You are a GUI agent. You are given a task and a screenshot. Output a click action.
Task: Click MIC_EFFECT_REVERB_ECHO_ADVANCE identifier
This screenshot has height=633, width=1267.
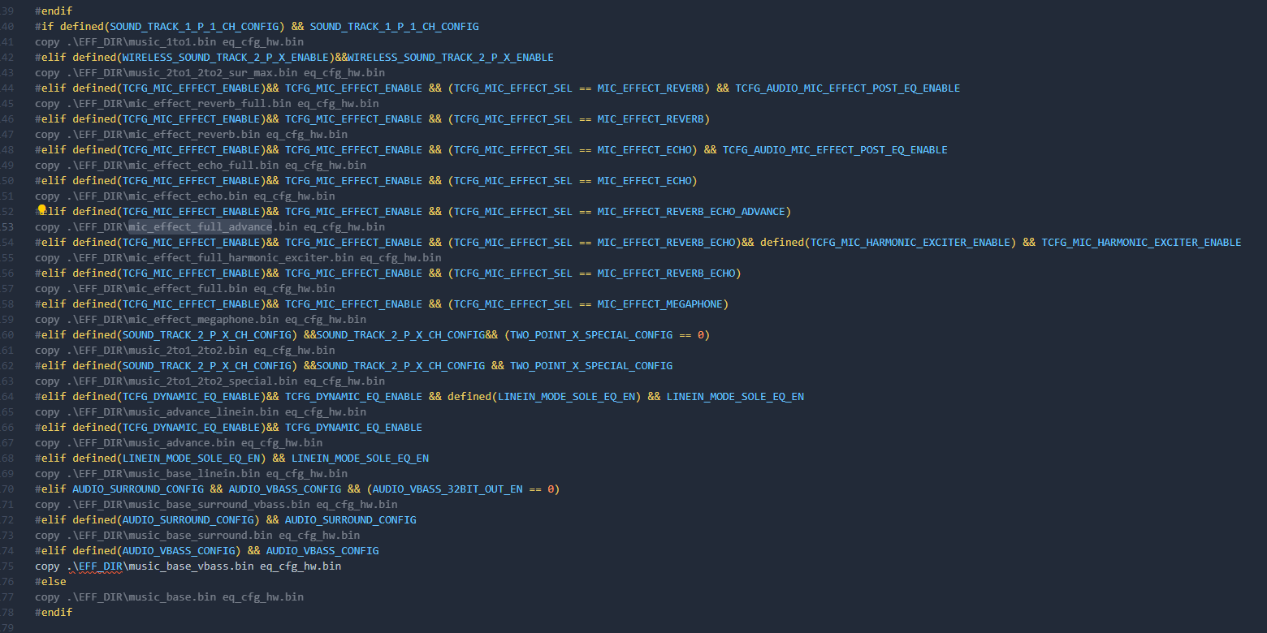point(691,211)
